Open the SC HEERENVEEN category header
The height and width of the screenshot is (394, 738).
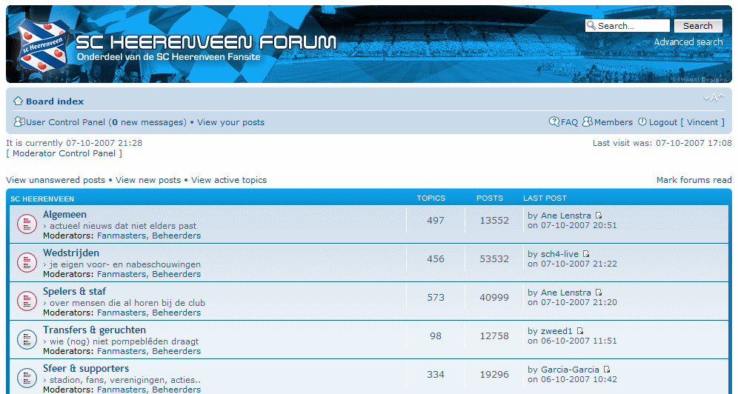(x=42, y=199)
